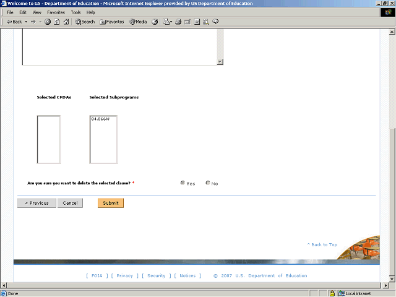Click the IE page icon in title bar
The image size is (396, 297).
[4, 3]
